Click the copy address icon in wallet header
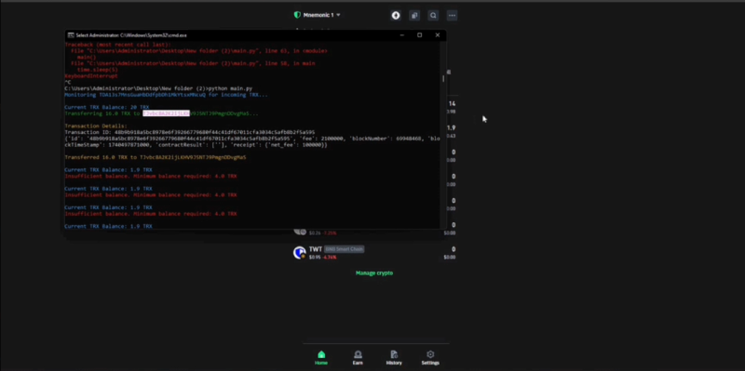Screen dimensions: 745x371 click(414, 16)
